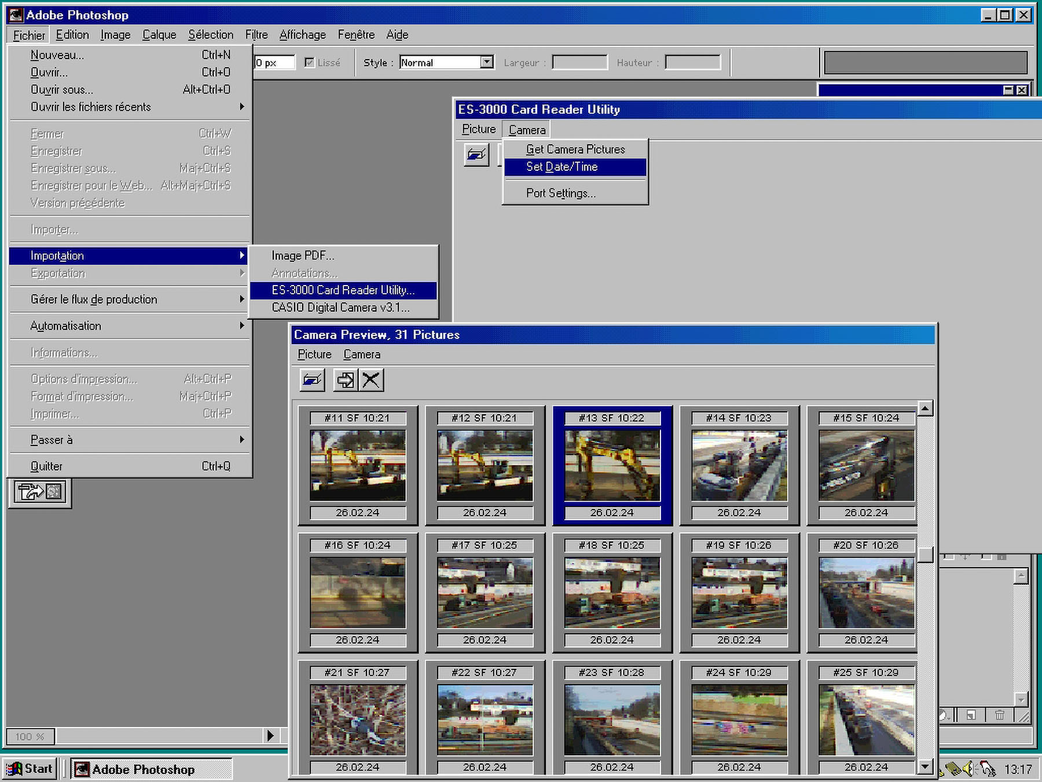Choose Quitter in Fichier menu
Image resolution: width=1042 pixels, height=782 pixels.
130,466
